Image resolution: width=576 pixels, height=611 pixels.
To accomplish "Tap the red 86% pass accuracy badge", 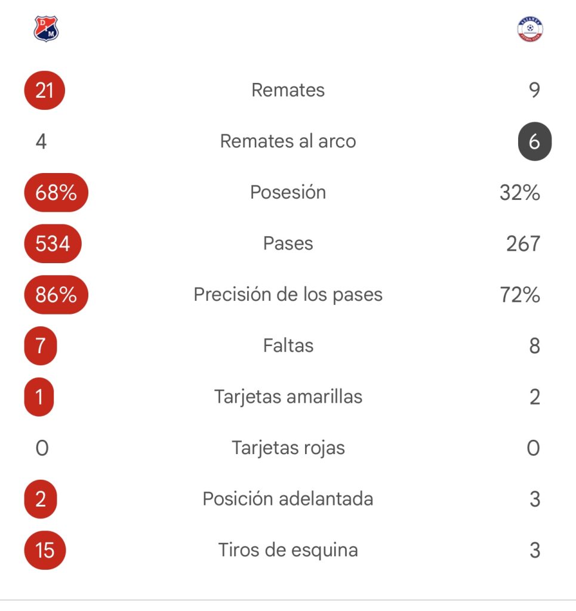I will 56,295.
